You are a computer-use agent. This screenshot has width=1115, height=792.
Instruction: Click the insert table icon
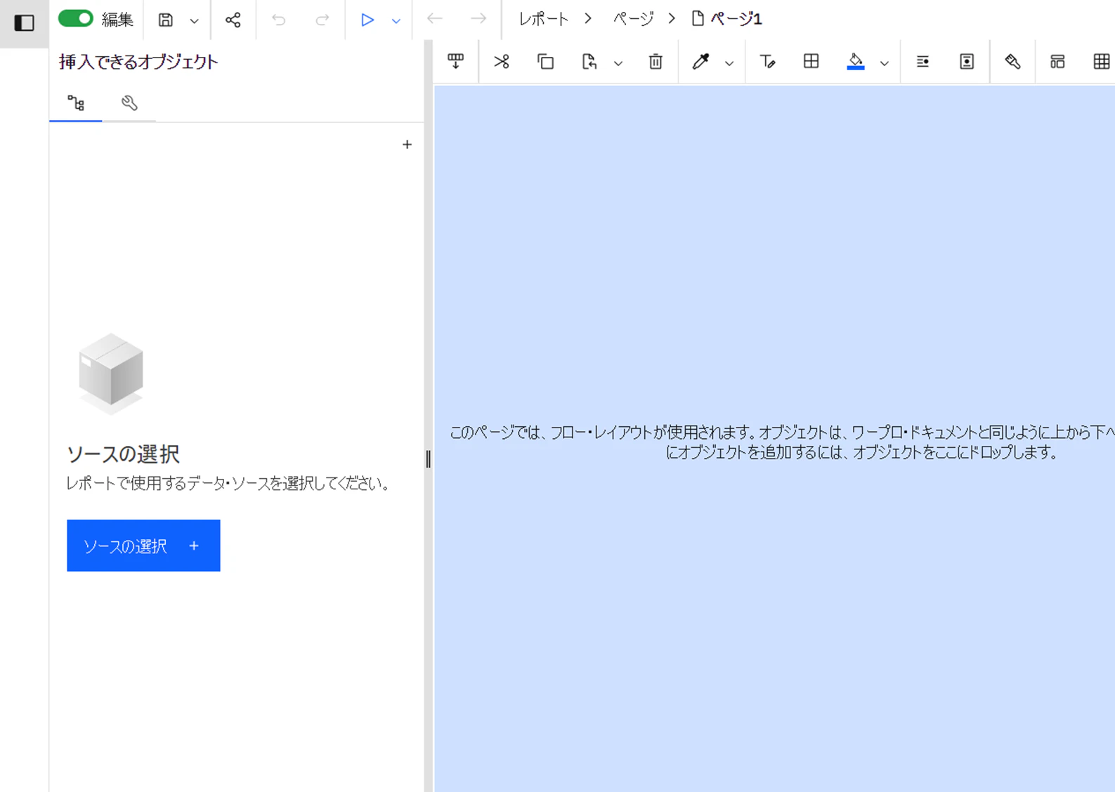[x=1102, y=62]
